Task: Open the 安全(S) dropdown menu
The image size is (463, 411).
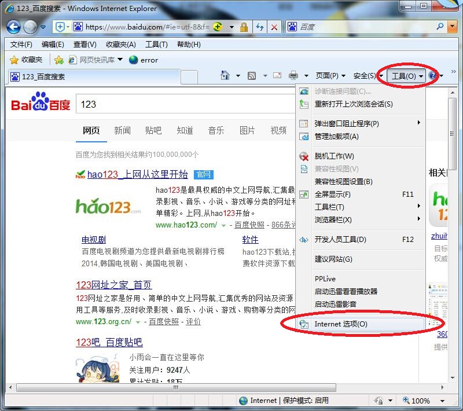Action: (x=368, y=76)
